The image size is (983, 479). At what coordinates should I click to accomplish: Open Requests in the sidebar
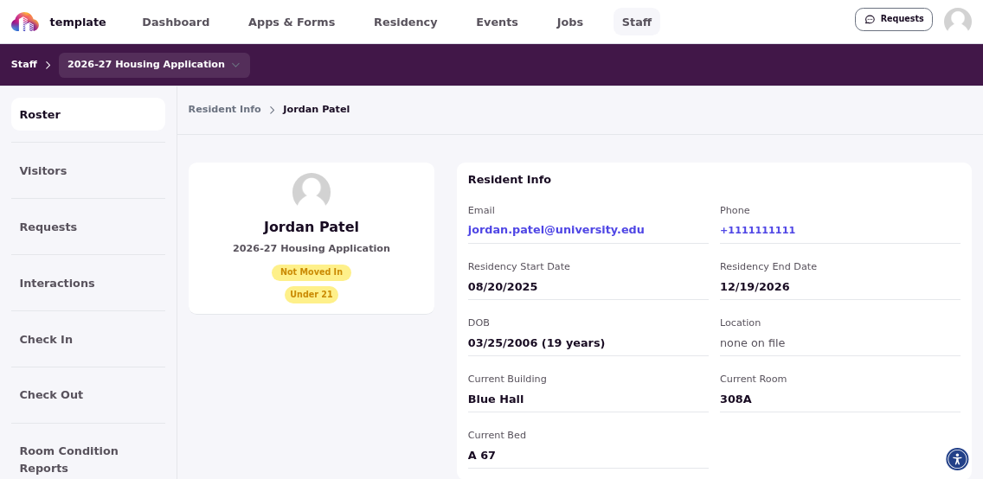[88, 227]
